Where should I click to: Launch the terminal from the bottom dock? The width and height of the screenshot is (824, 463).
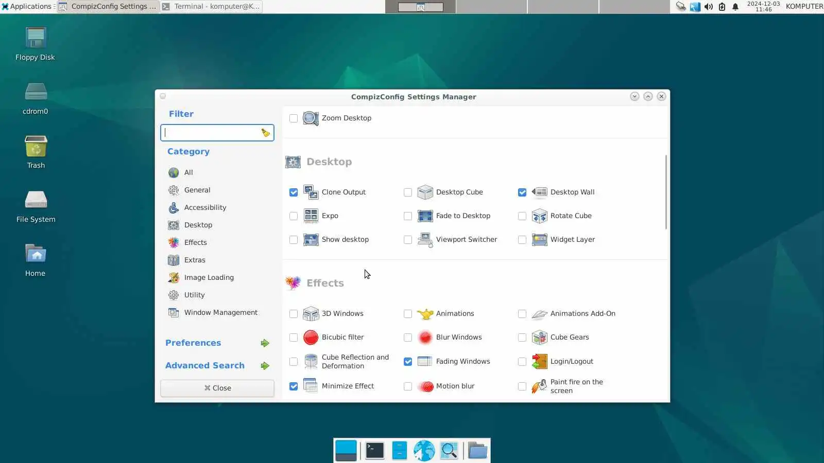pos(374,451)
